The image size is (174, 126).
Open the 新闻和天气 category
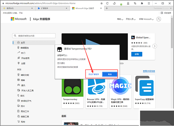[x=24, y=101]
